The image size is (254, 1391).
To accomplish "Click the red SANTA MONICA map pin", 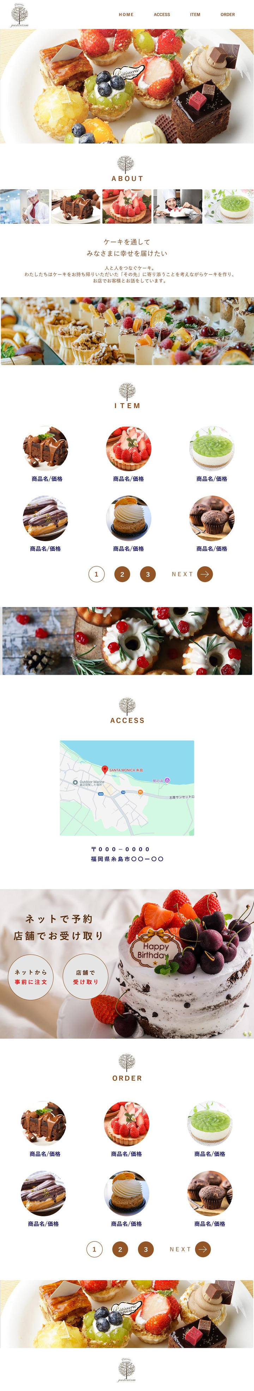I will coord(105,770).
